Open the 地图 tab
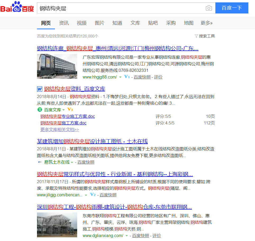Viewport: 255px width, 241px height. click(x=188, y=23)
